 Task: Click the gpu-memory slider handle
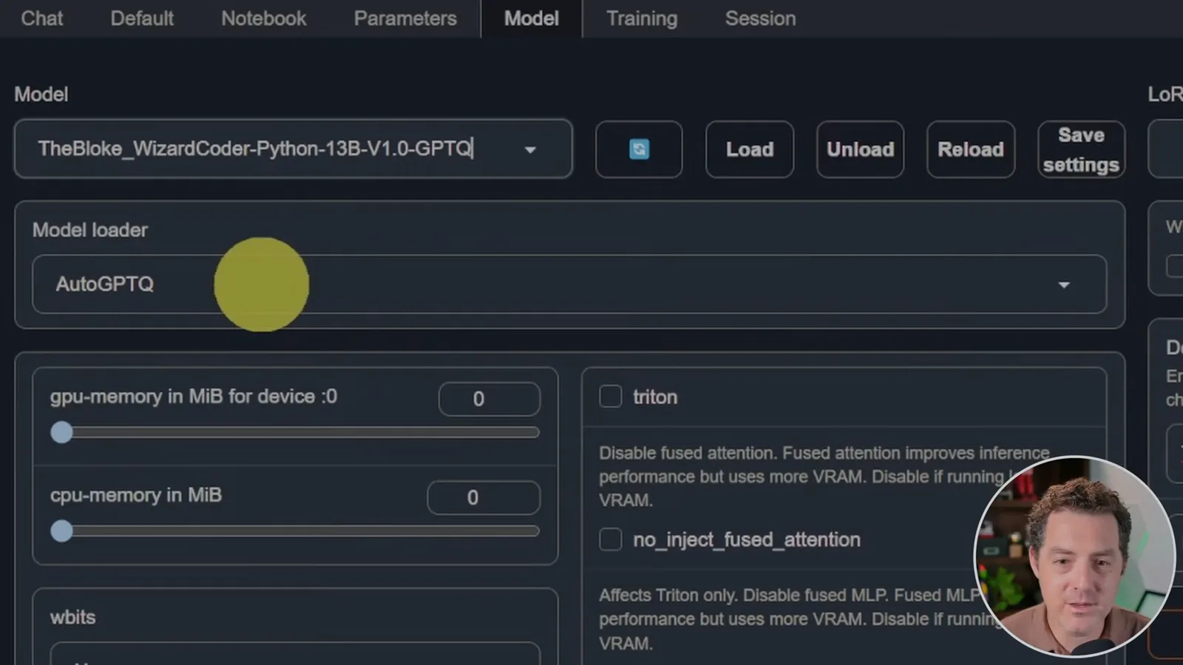point(62,432)
